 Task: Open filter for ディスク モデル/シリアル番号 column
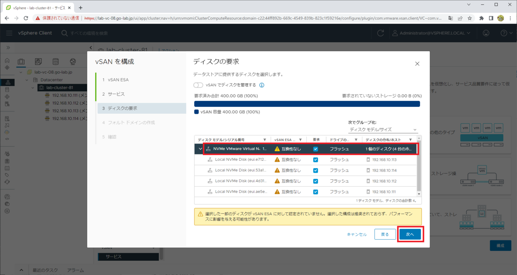point(265,140)
